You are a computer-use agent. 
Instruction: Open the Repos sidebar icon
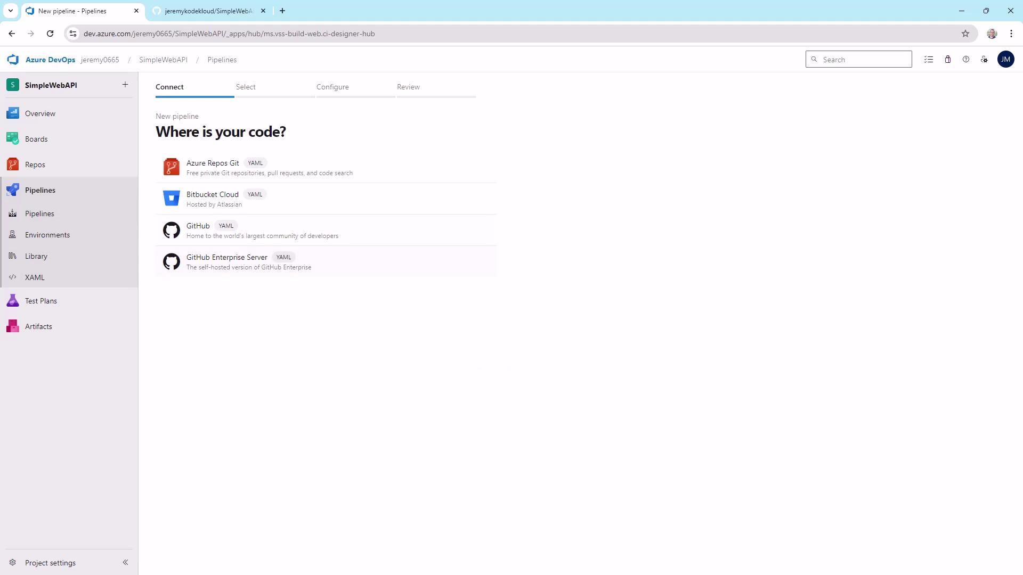coord(13,165)
